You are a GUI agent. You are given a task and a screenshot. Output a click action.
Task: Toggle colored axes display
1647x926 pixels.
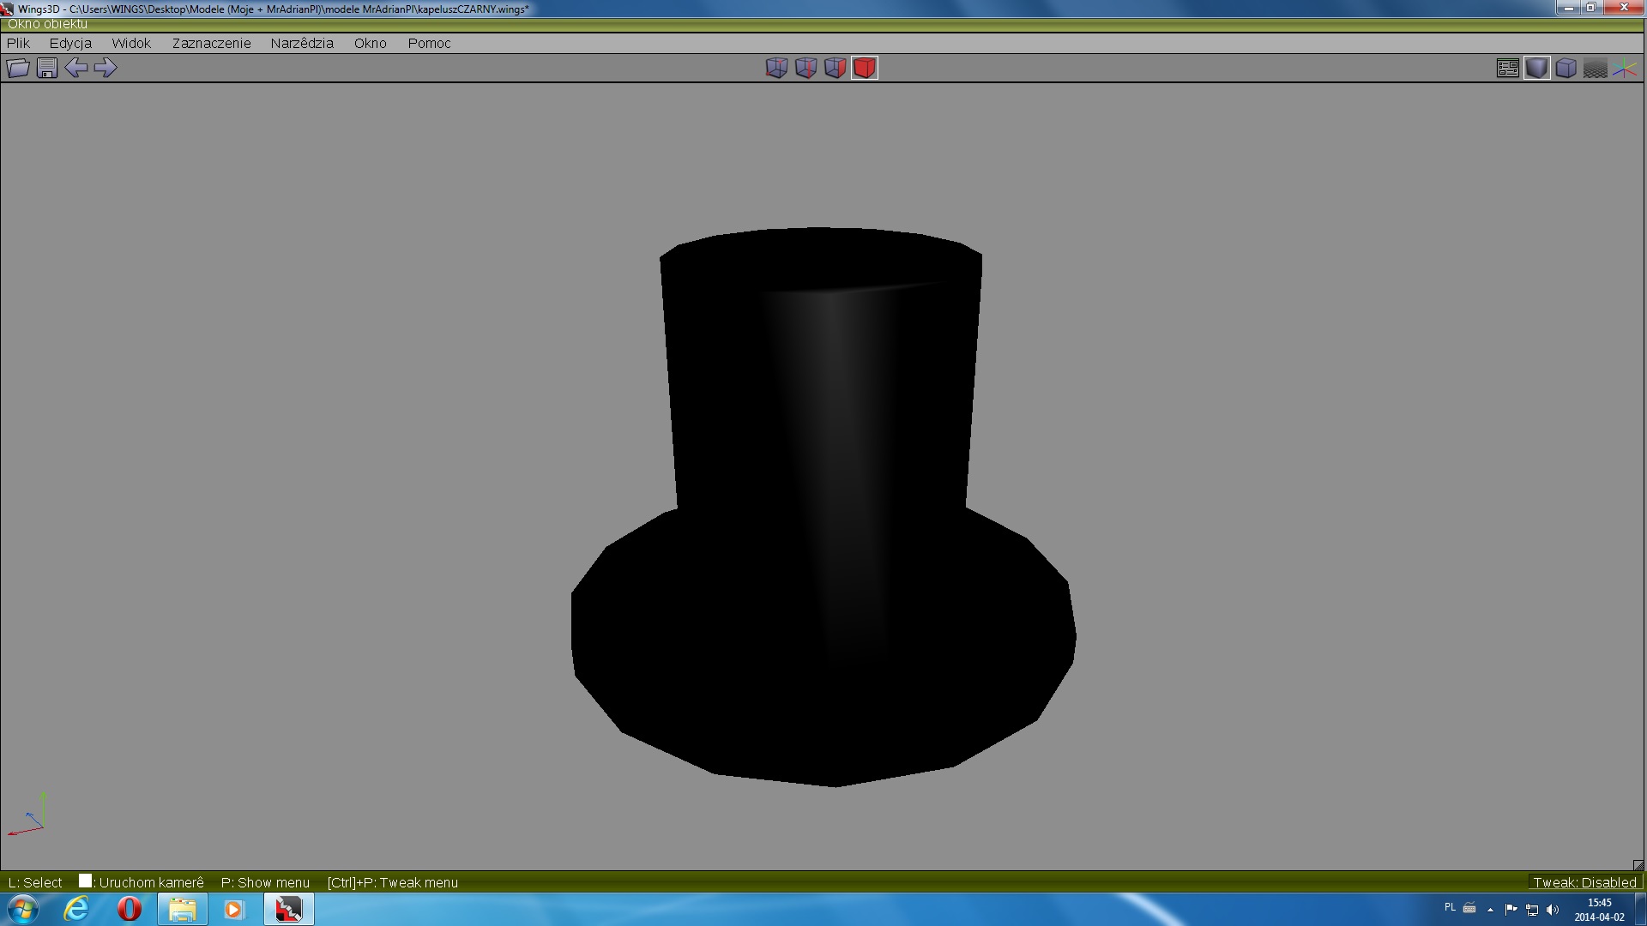coord(1625,68)
